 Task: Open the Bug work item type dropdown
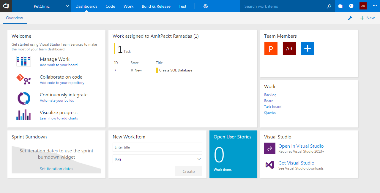157,159
